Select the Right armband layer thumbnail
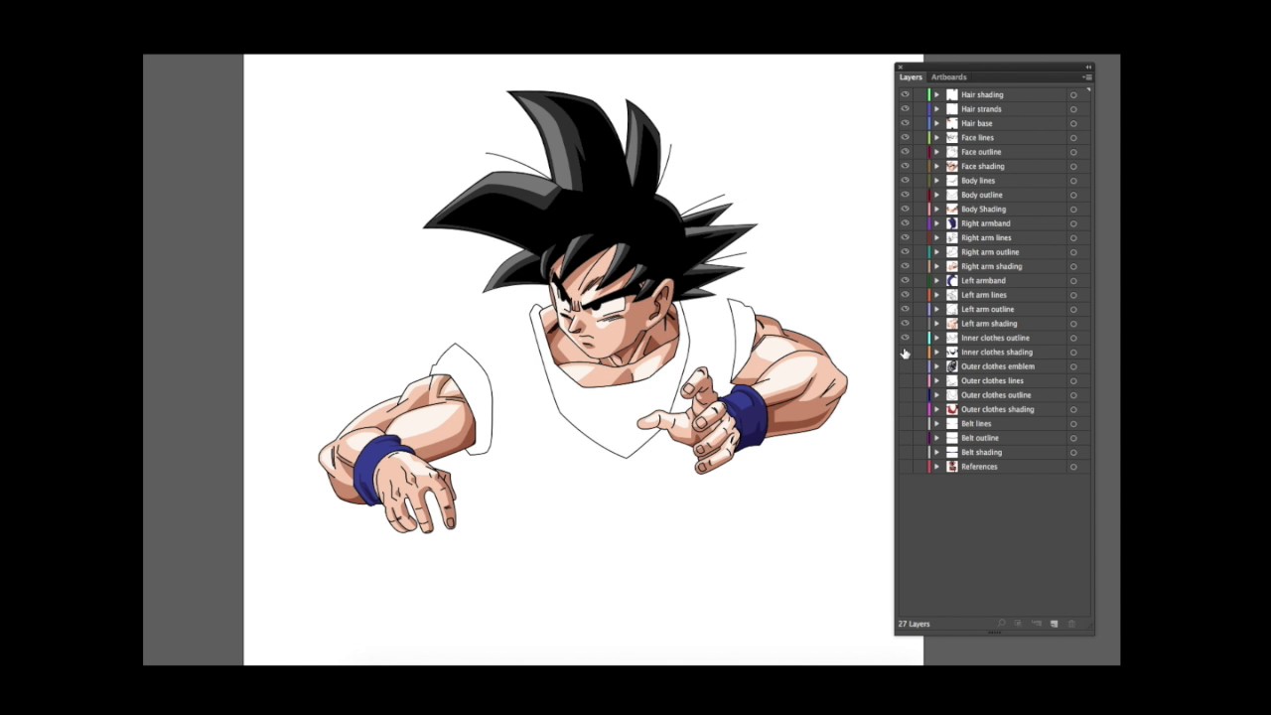Image resolution: width=1271 pixels, height=715 pixels. coord(952,223)
